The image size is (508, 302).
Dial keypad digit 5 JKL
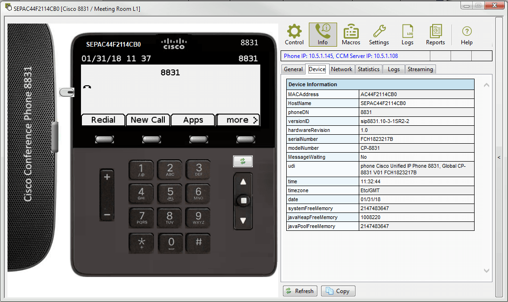[170, 194]
